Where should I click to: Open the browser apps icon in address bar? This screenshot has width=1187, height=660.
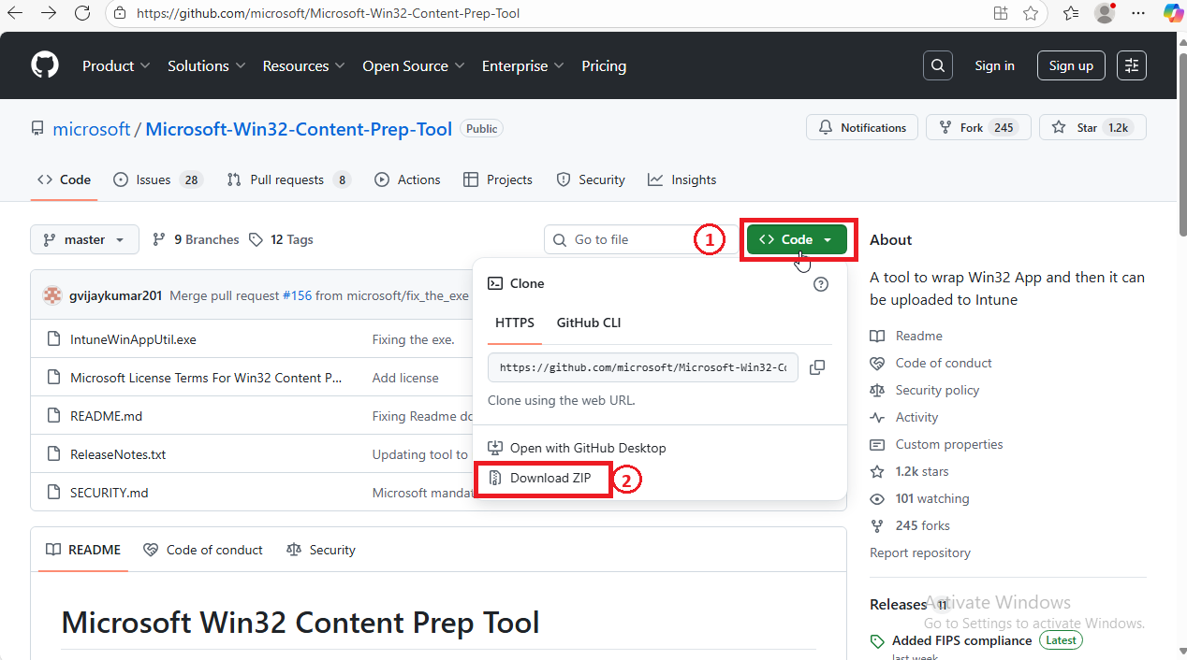[1001, 13]
